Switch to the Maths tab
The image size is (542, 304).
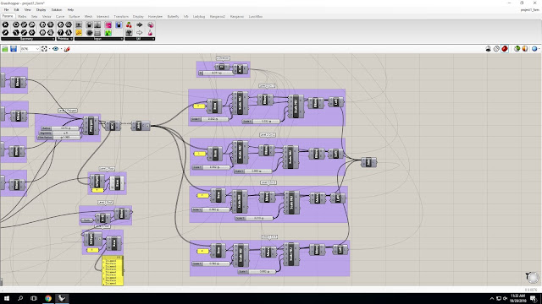click(22, 17)
